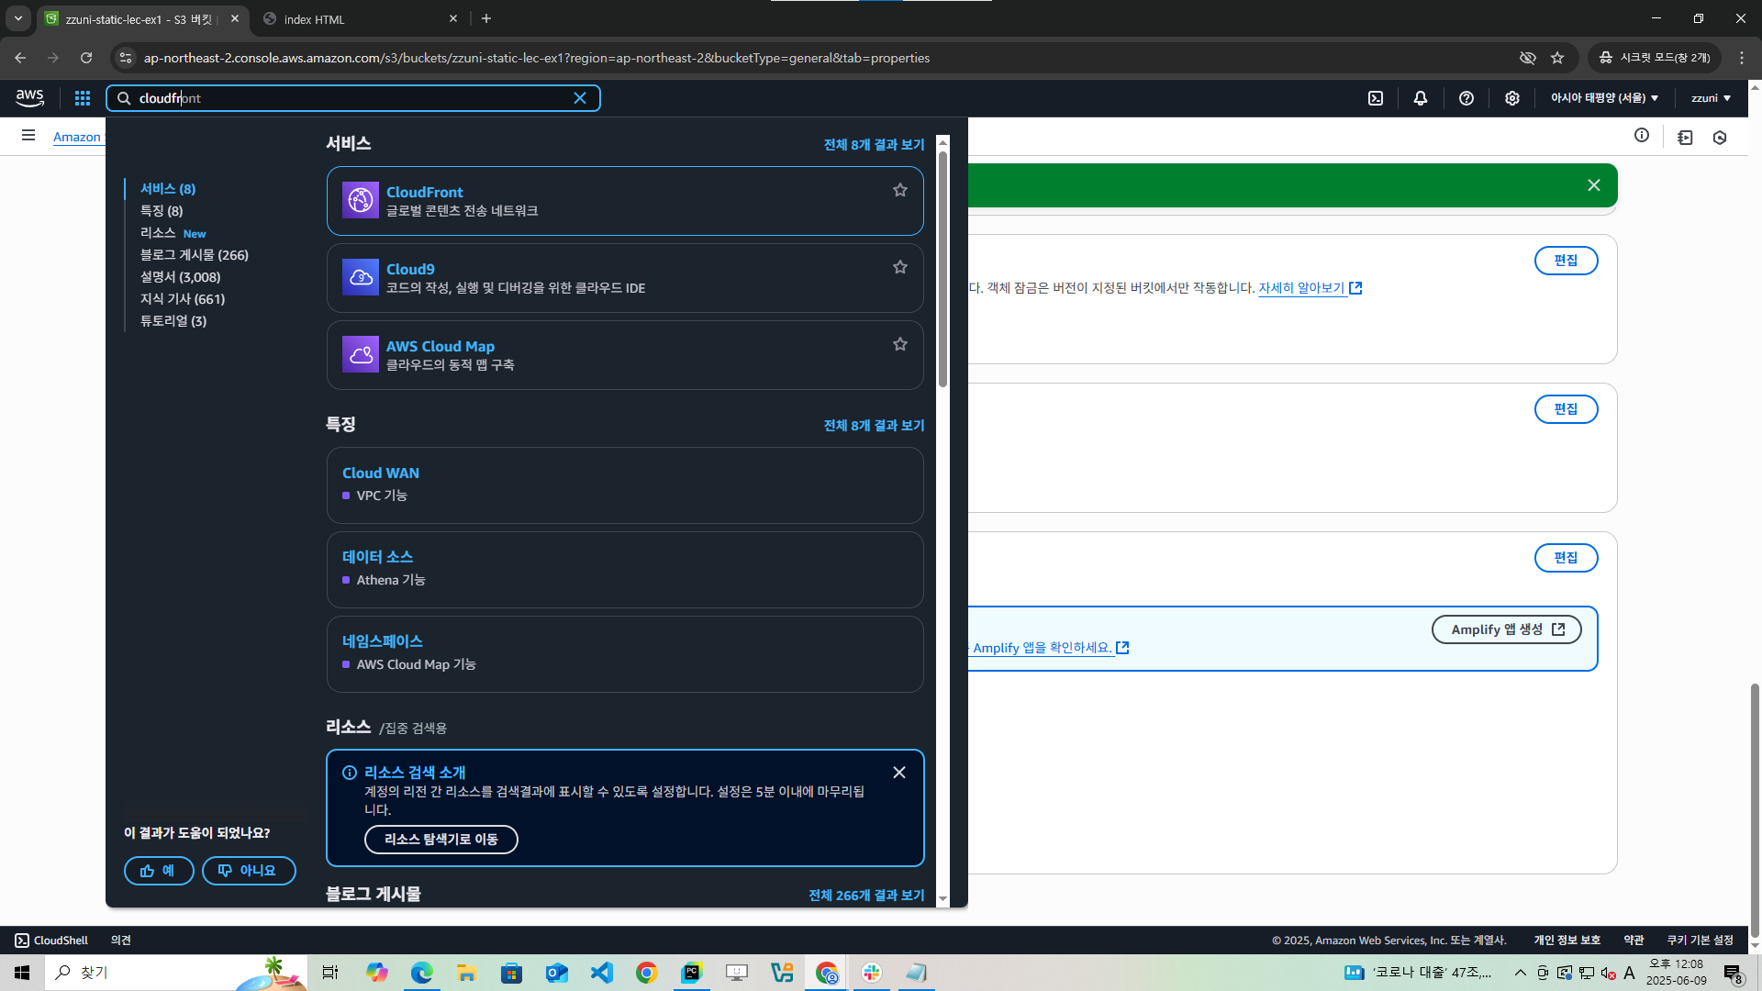
Task: Click the CloudShell icon in top navigation
Action: 1376,98
